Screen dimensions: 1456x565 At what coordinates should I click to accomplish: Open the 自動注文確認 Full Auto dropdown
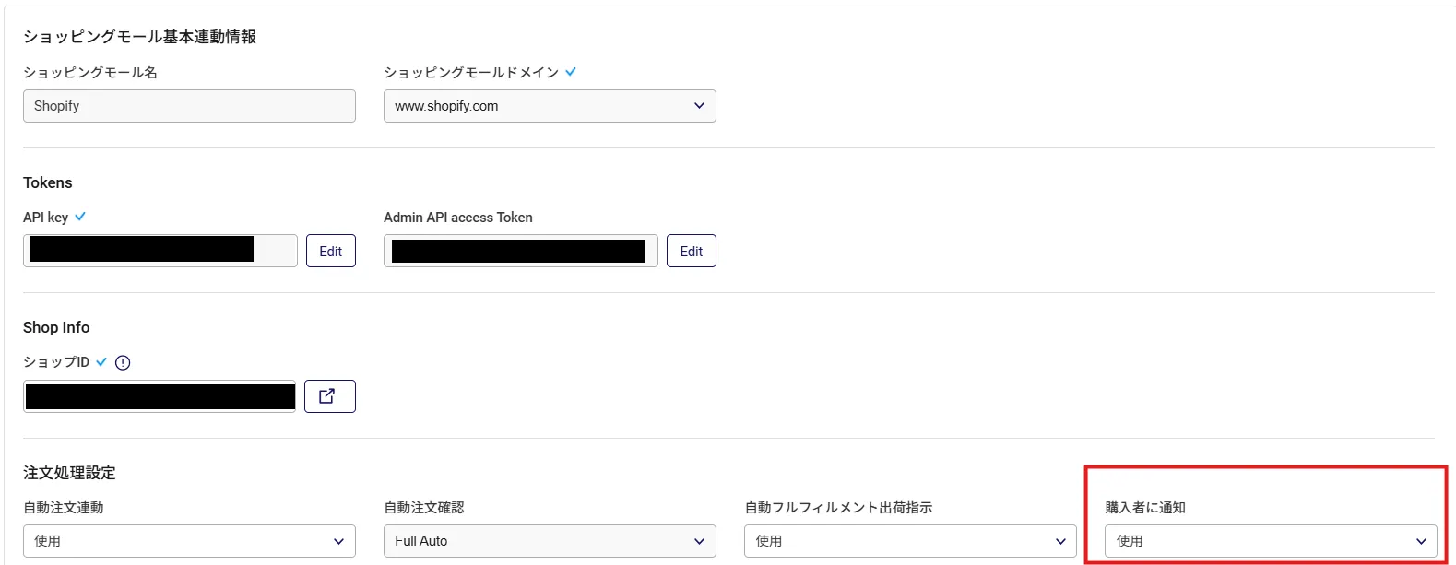coord(550,541)
